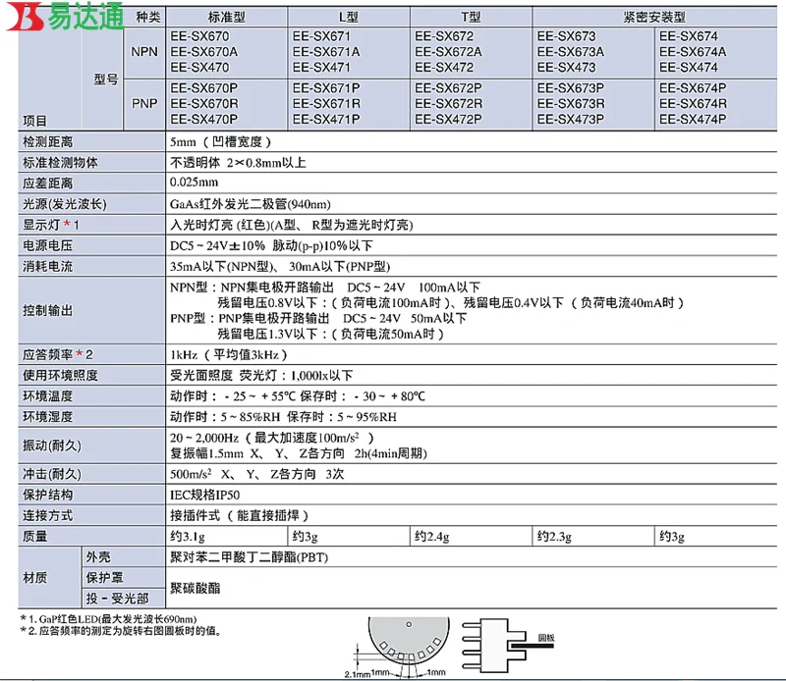786x681 pixels.
Task: Click the 应答频率 row label
Action: click(x=57, y=354)
